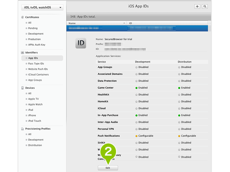
Task: Click the plus icon to add App ID
Action: (x=197, y=7)
